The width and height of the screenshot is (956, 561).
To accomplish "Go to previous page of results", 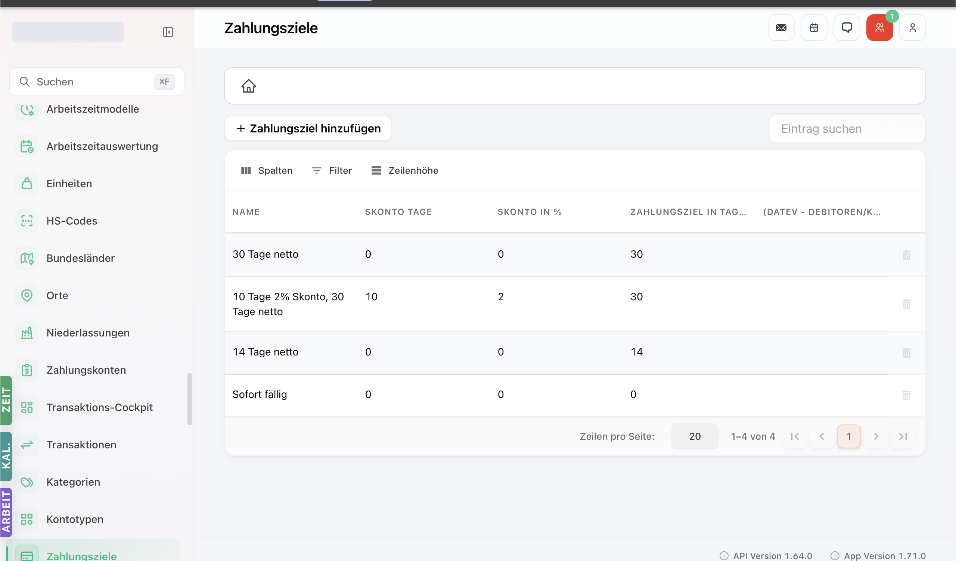I will point(822,437).
